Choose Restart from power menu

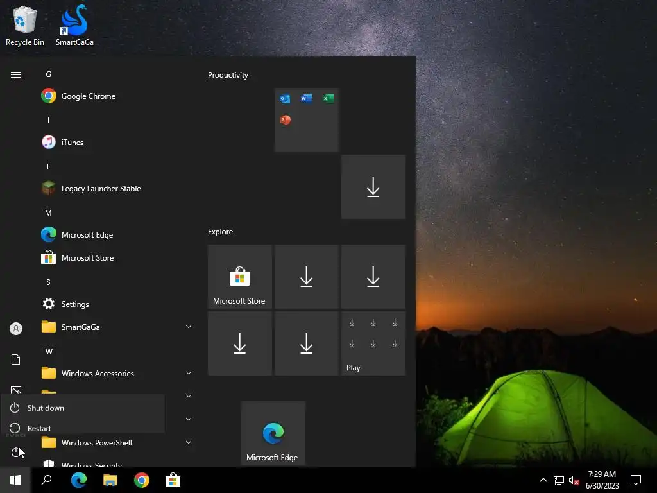[x=83, y=428]
